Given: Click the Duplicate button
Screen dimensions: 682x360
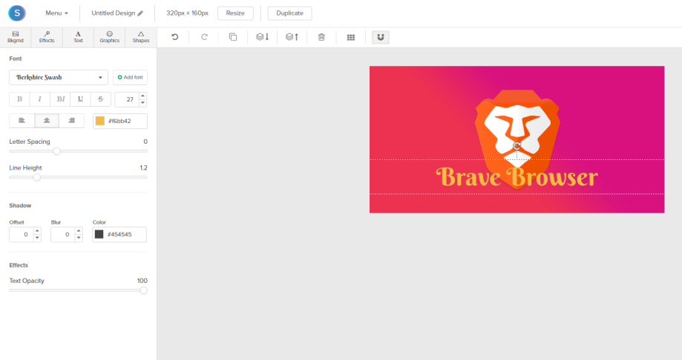Looking at the screenshot, I should (x=289, y=13).
